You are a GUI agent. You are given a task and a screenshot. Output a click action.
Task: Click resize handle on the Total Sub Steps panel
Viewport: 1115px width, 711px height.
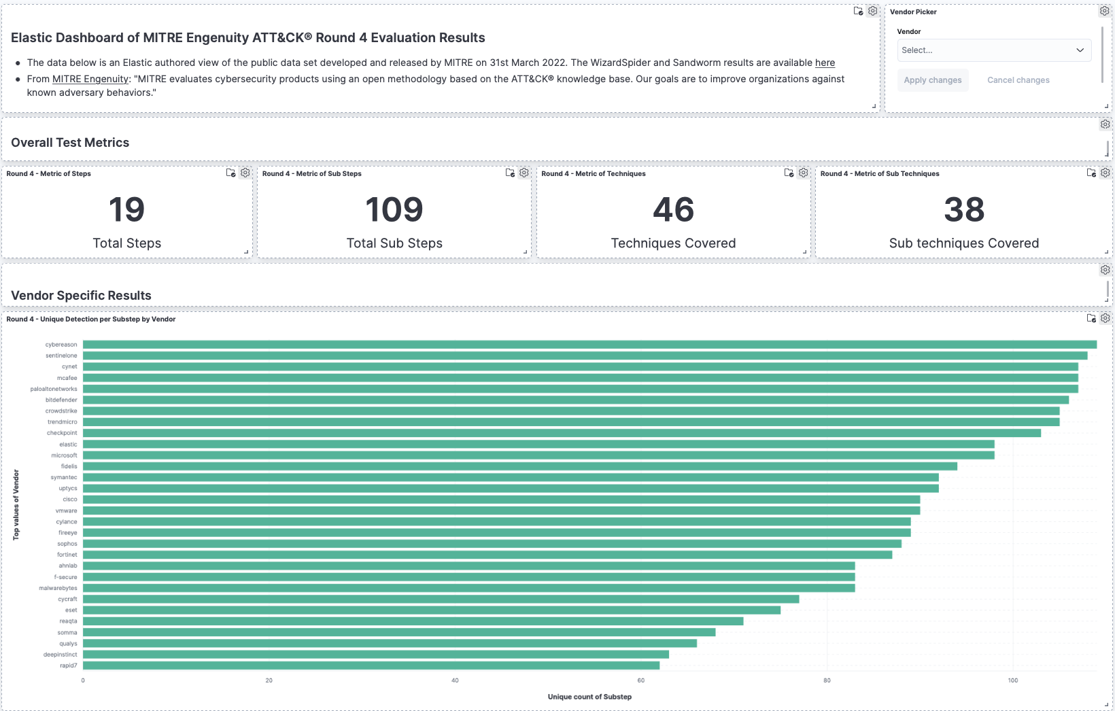[x=526, y=252]
